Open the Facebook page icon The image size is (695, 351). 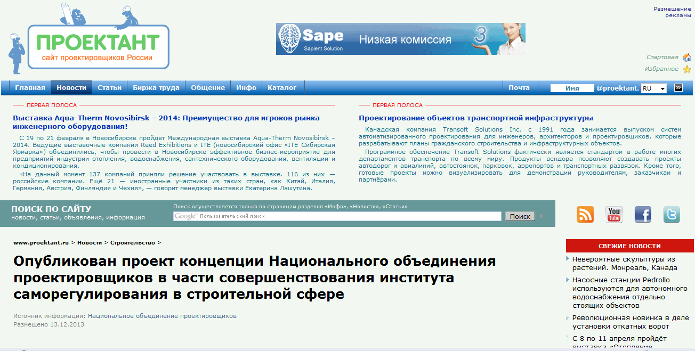[642, 214]
